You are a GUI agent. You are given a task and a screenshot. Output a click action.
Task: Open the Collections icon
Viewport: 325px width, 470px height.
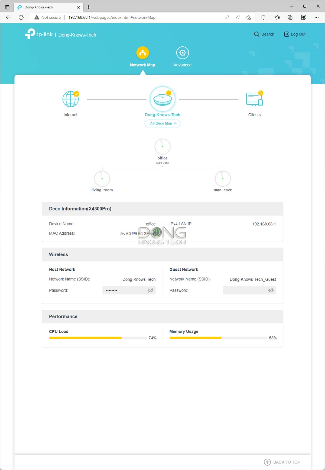[290, 17]
